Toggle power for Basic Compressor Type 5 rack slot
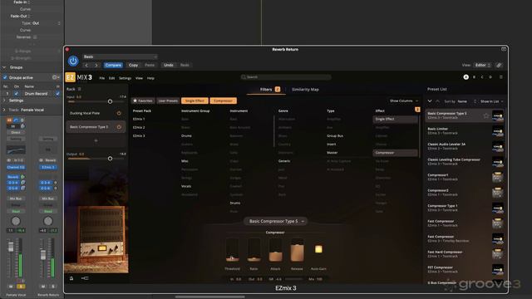532x299 pixels. (119, 127)
